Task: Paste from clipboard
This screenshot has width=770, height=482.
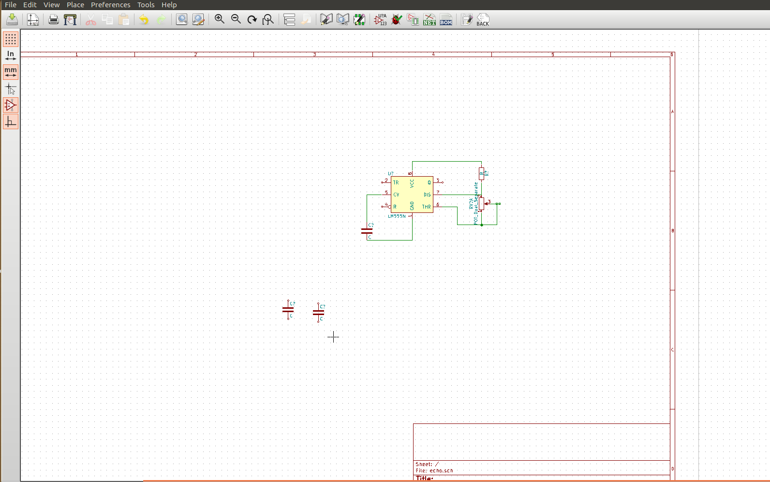Action: point(124,19)
